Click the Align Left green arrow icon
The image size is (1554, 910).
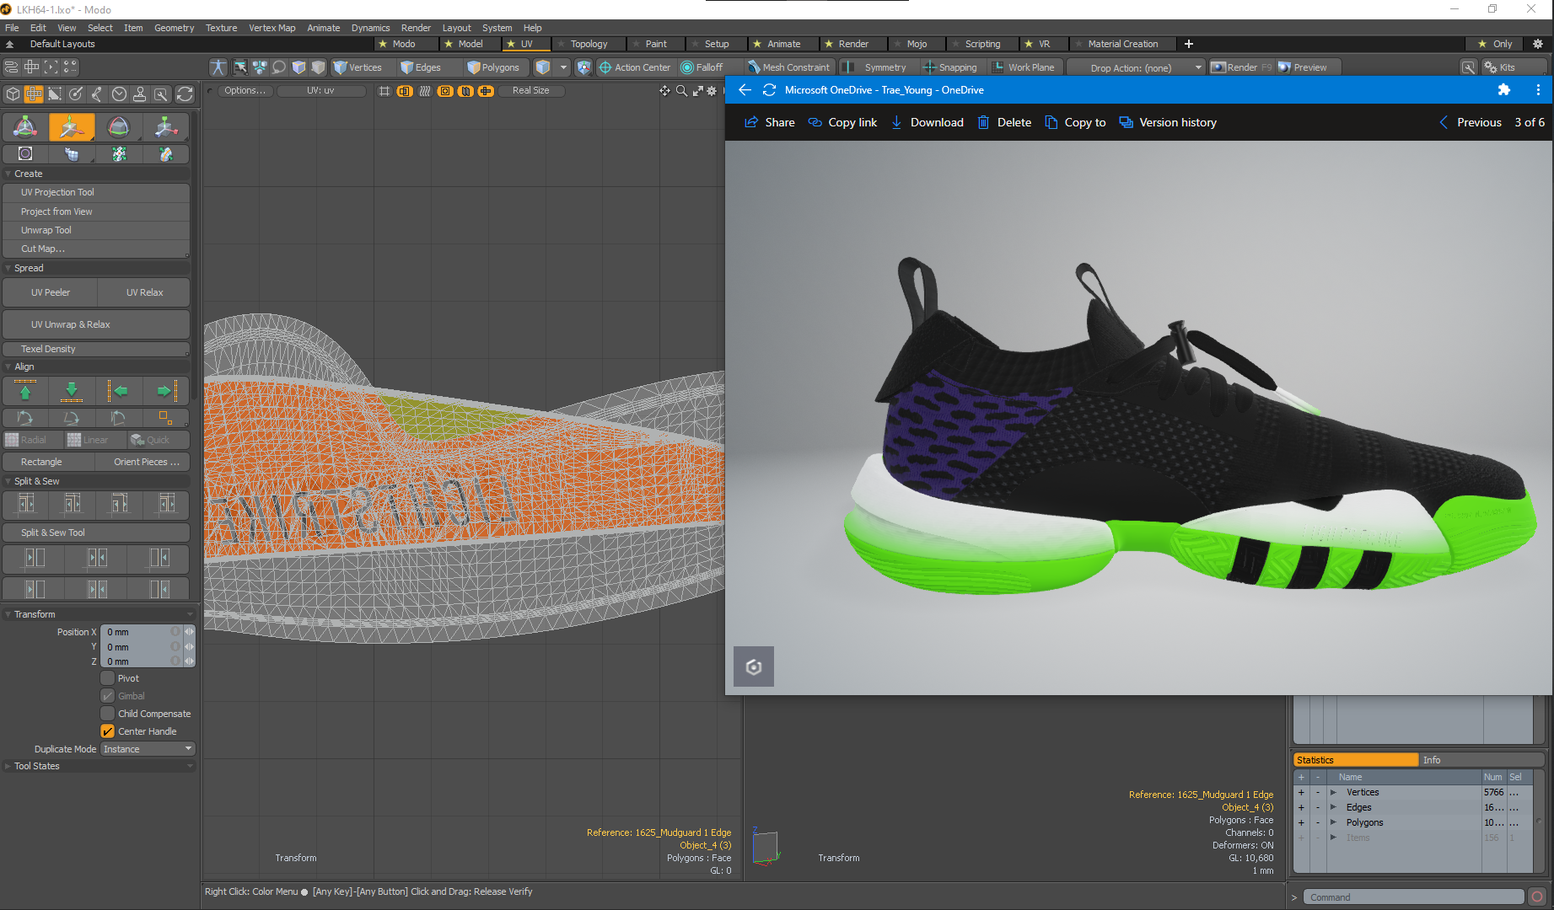119,391
